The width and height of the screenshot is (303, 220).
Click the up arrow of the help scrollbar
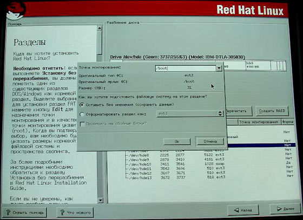tap(100, 28)
